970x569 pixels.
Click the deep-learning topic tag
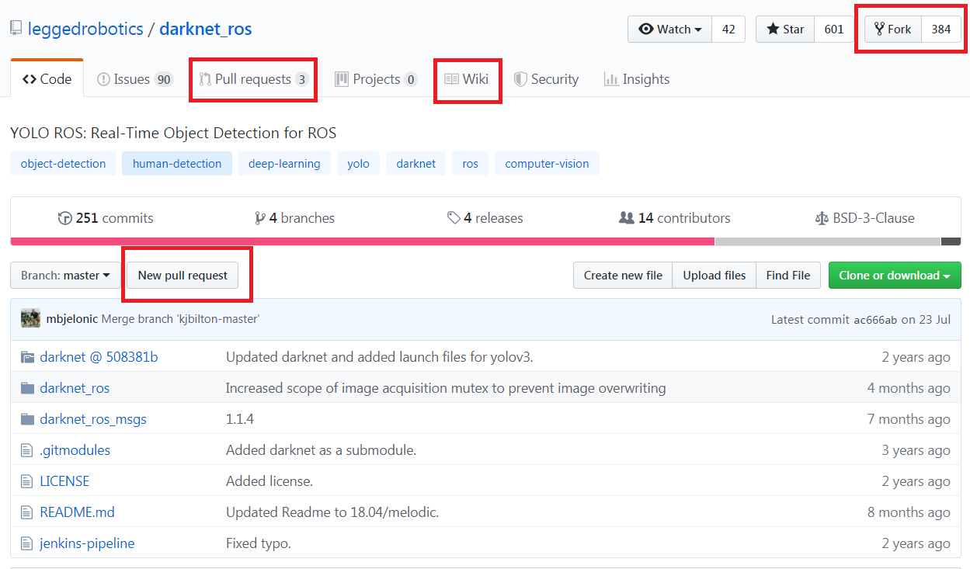click(x=284, y=163)
